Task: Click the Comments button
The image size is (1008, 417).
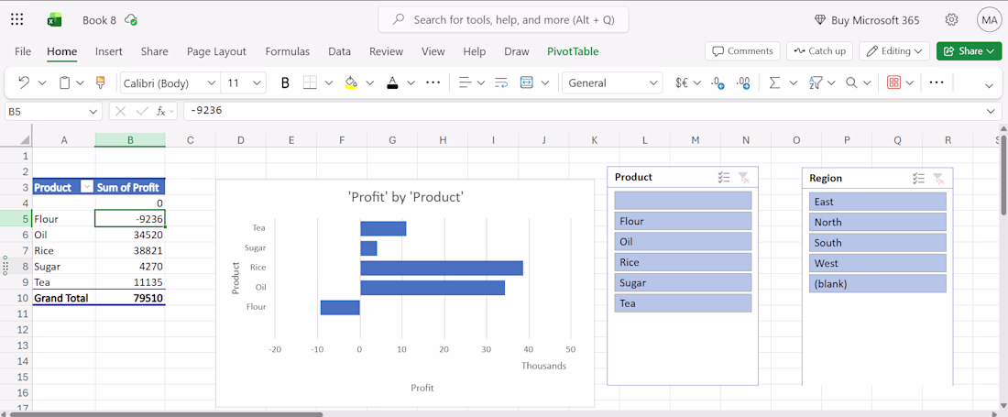Action: pos(742,51)
